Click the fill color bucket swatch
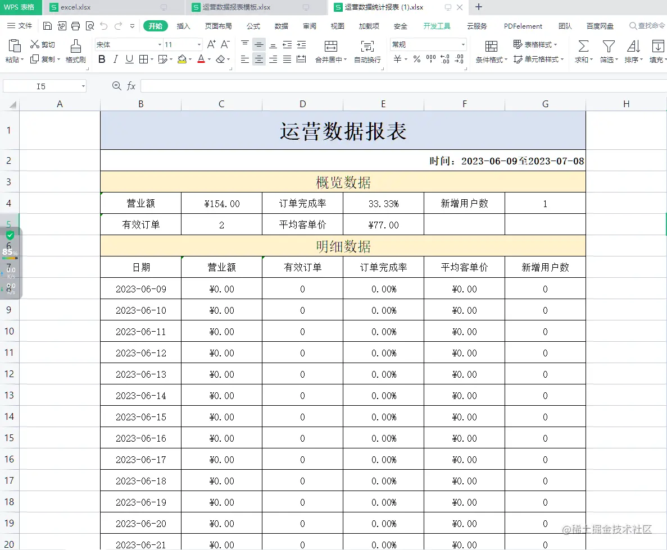 point(182,59)
